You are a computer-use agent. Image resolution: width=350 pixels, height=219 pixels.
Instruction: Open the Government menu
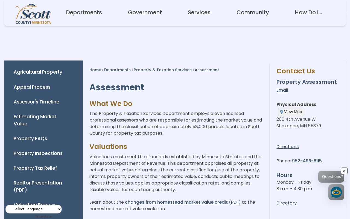(145, 12)
